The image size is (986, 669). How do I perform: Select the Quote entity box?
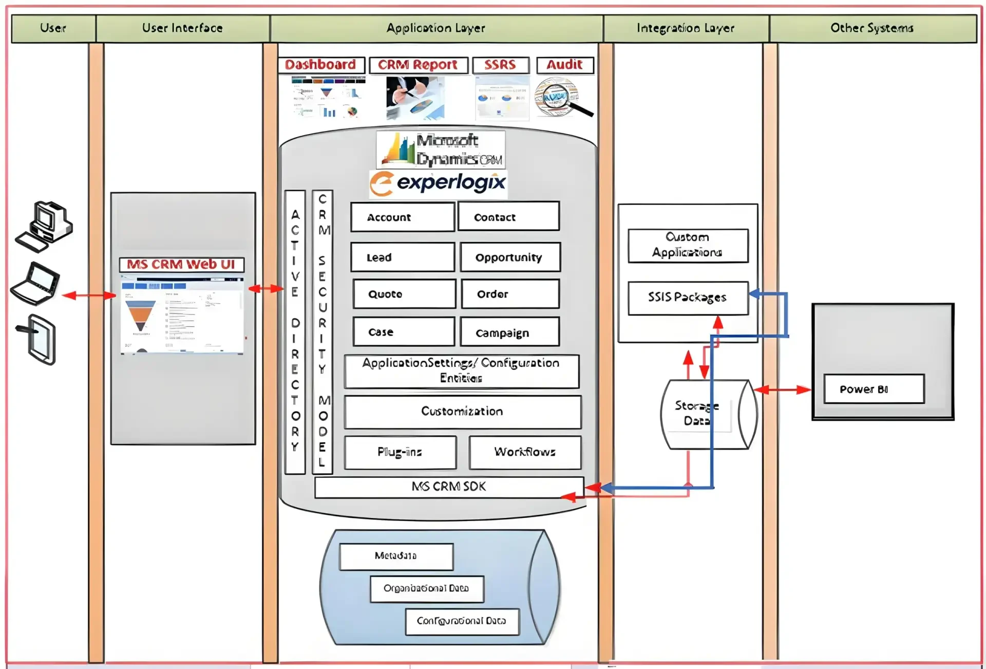click(x=404, y=294)
